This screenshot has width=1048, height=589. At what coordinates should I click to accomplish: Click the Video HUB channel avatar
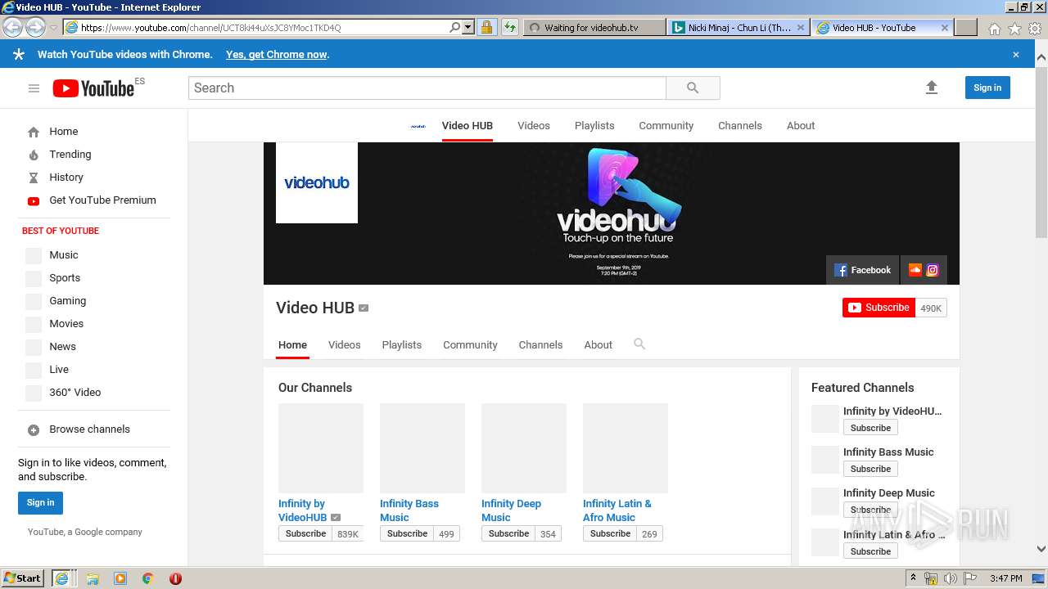click(x=317, y=183)
